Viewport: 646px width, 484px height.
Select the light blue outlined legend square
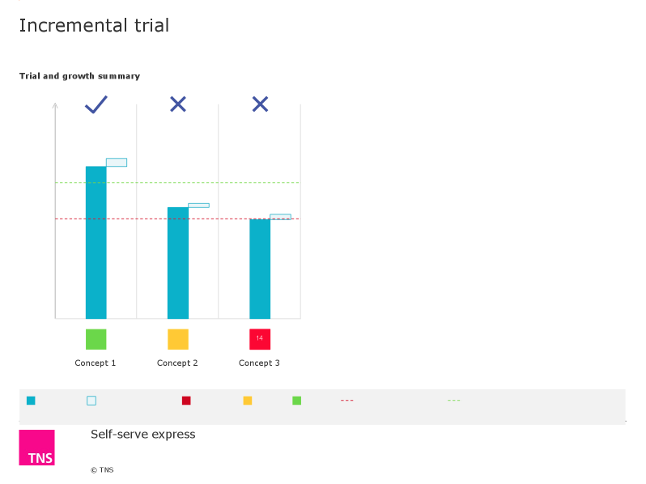[x=91, y=401]
